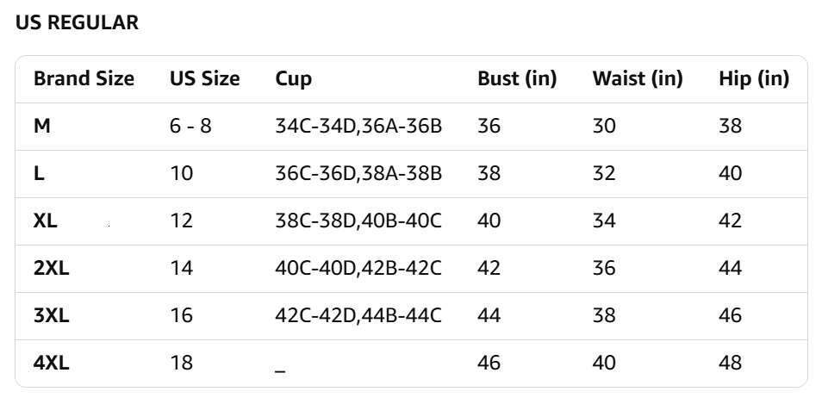Click the Waist (in) column header
This screenshot has height=404, width=822.
pos(637,79)
